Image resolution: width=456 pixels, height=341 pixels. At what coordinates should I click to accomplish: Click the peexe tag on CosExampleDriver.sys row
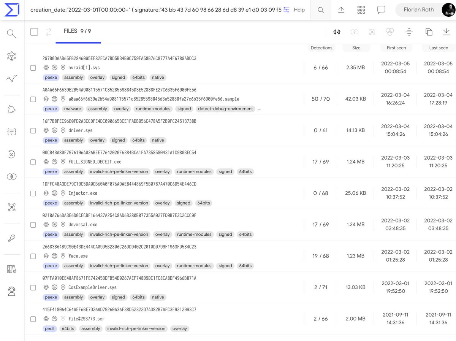[51, 297]
